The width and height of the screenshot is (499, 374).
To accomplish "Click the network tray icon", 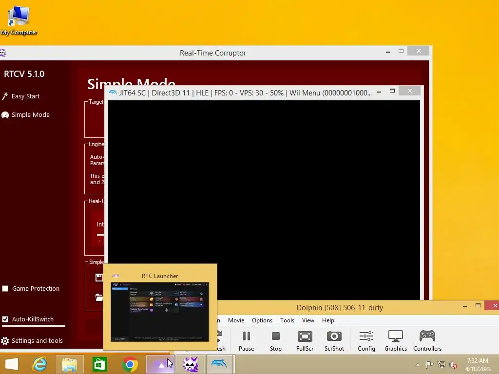I will (441, 365).
